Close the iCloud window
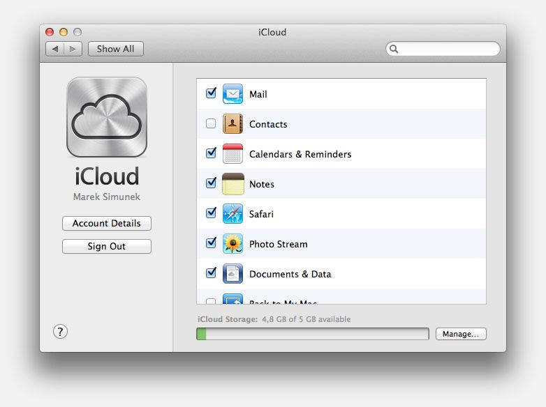 [x=50, y=32]
